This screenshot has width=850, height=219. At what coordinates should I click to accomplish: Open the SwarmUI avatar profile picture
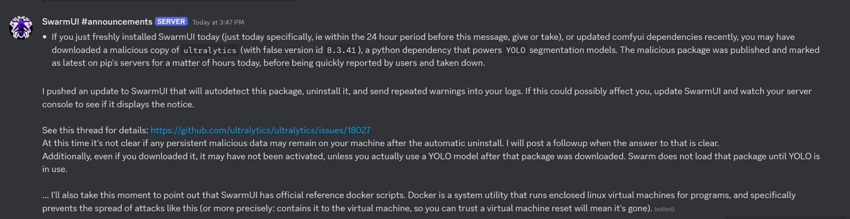(21, 27)
